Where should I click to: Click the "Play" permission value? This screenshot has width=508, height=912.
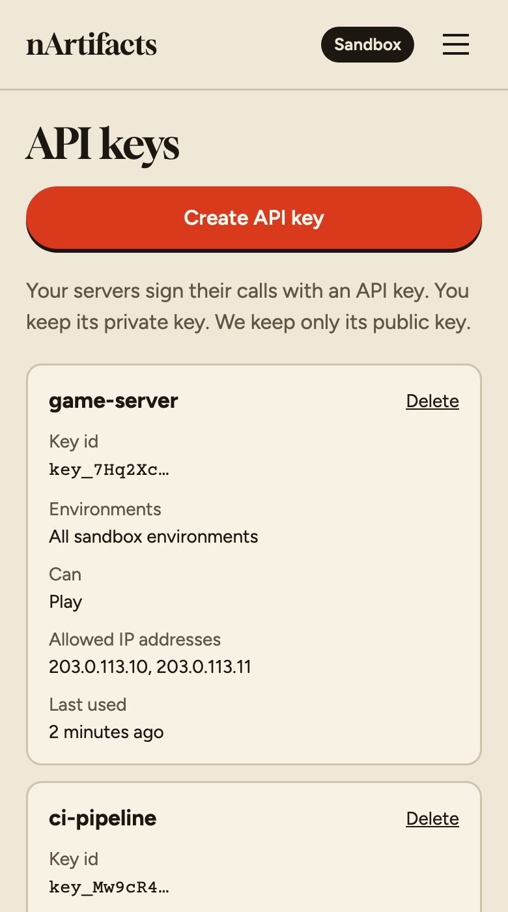tap(66, 602)
